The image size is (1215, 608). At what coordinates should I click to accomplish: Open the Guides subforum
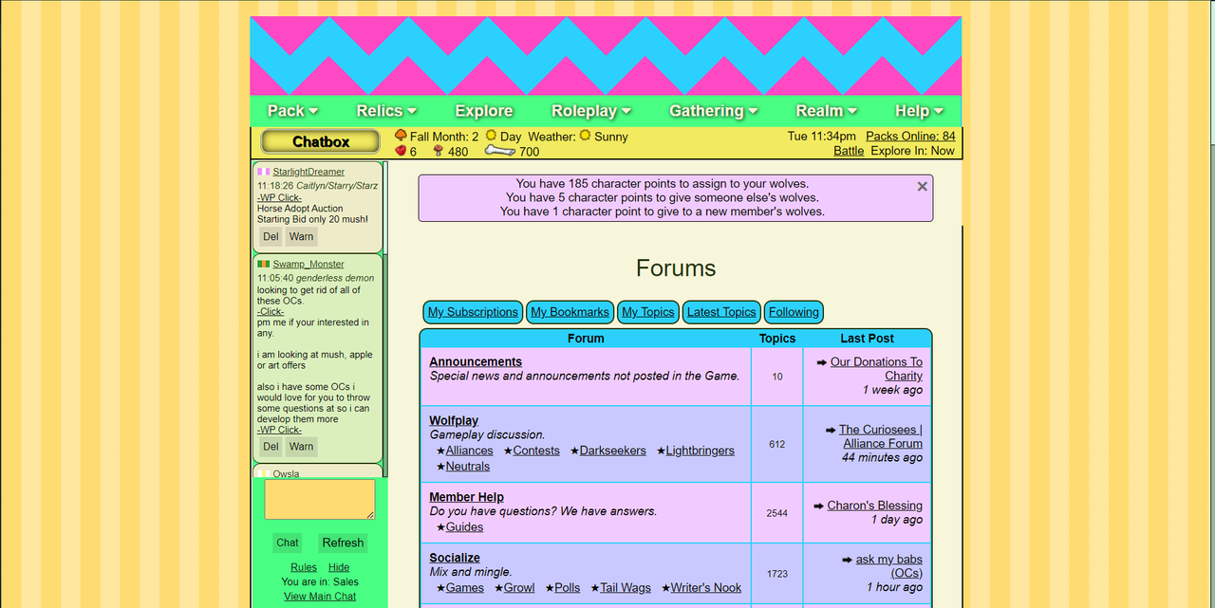(x=465, y=527)
